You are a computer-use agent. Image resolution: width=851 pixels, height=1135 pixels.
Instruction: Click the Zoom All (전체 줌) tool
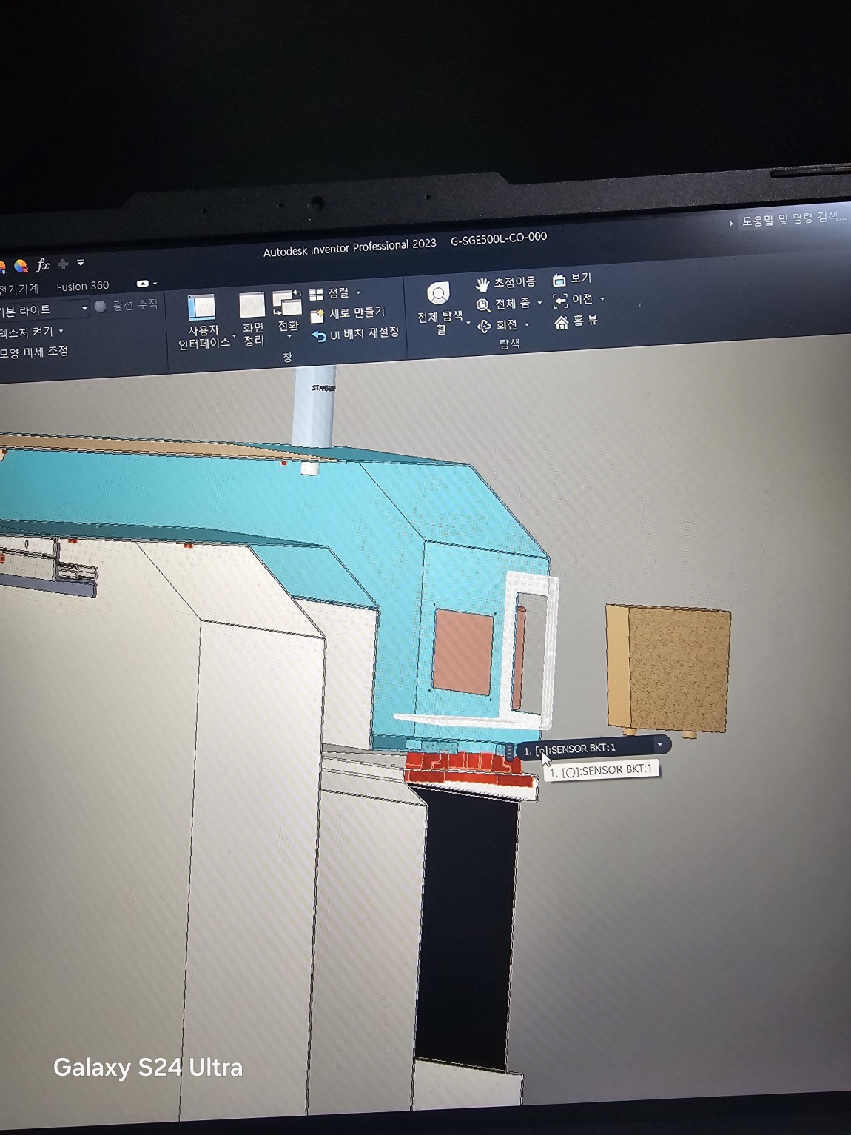pos(483,305)
